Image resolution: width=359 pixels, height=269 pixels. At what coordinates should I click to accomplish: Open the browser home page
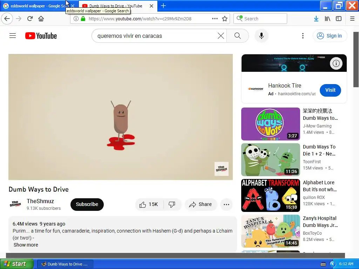pyautogui.click(x=41, y=19)
